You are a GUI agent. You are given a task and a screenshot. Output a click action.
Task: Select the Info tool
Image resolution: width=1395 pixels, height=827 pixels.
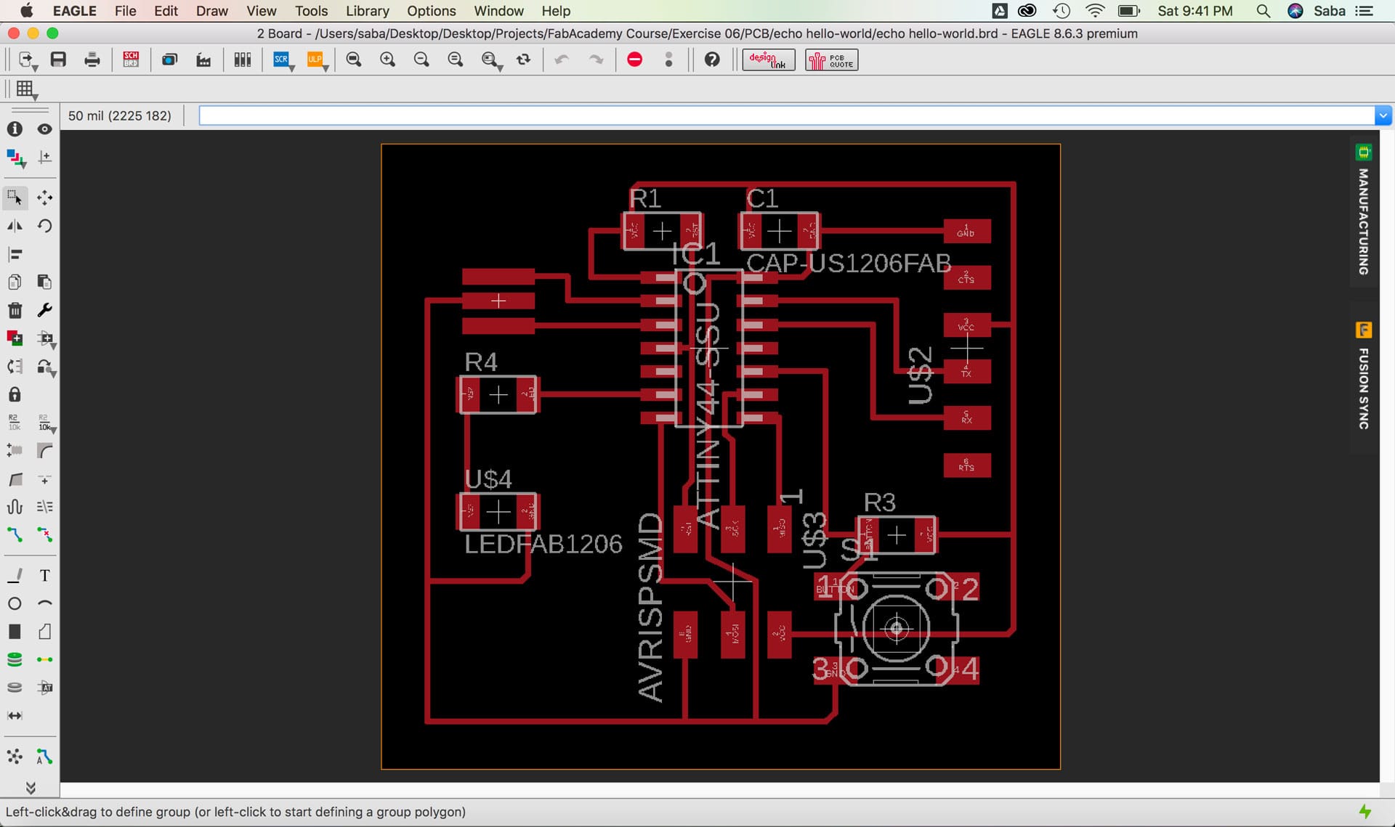pyautogui.click(x=15, y=129)
